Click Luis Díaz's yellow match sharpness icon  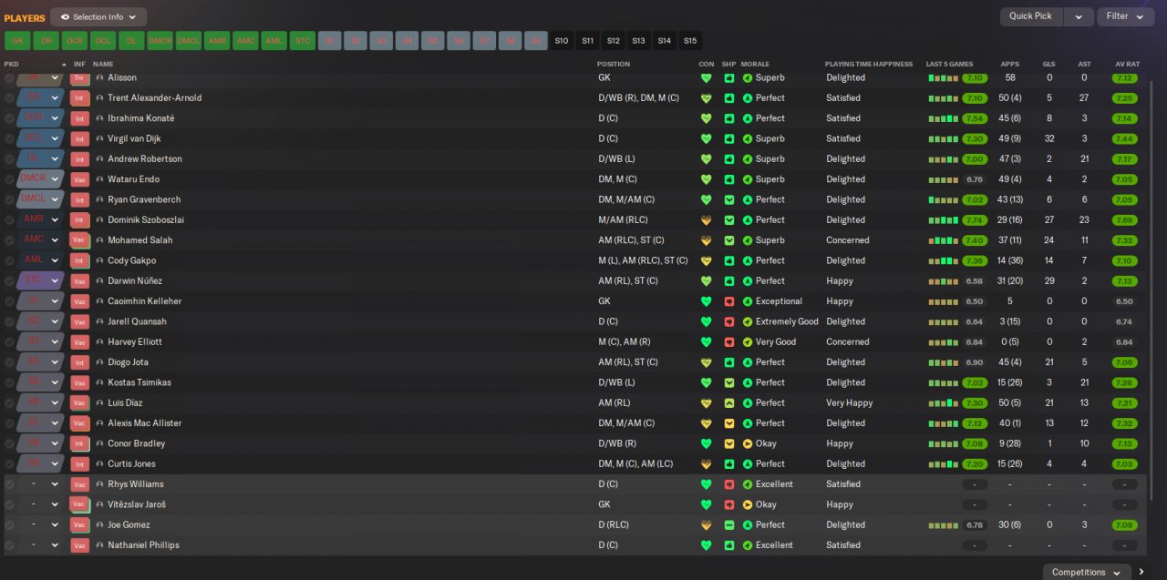tap(728, 403)
